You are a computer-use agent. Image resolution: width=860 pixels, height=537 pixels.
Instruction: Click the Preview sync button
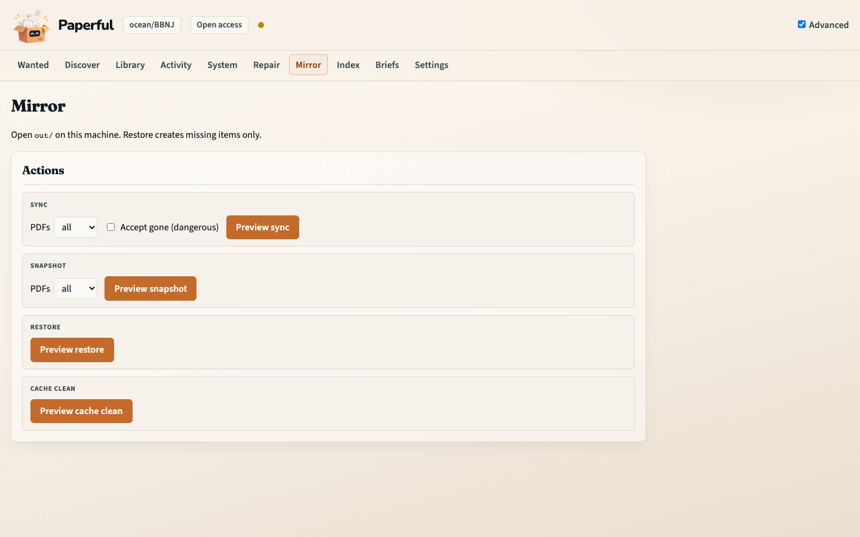pyautogui.click(x=263, y=227)
